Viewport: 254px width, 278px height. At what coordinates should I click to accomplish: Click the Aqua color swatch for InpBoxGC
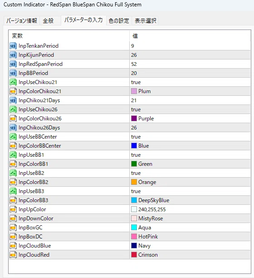point(134,228)
